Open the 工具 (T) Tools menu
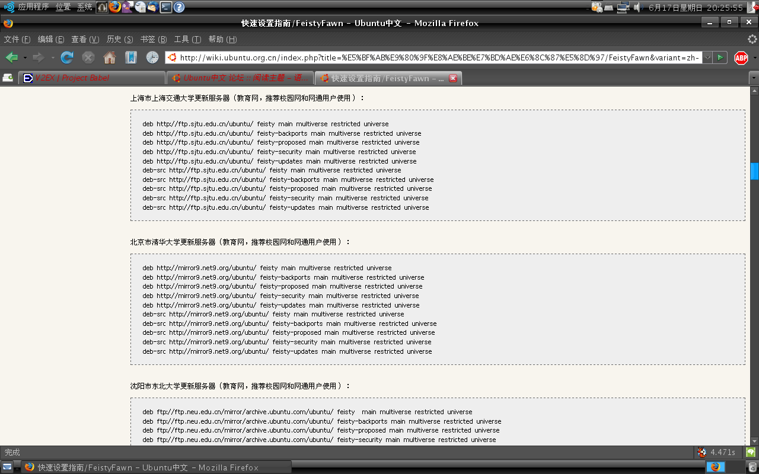759x474 pixels. 187,39
